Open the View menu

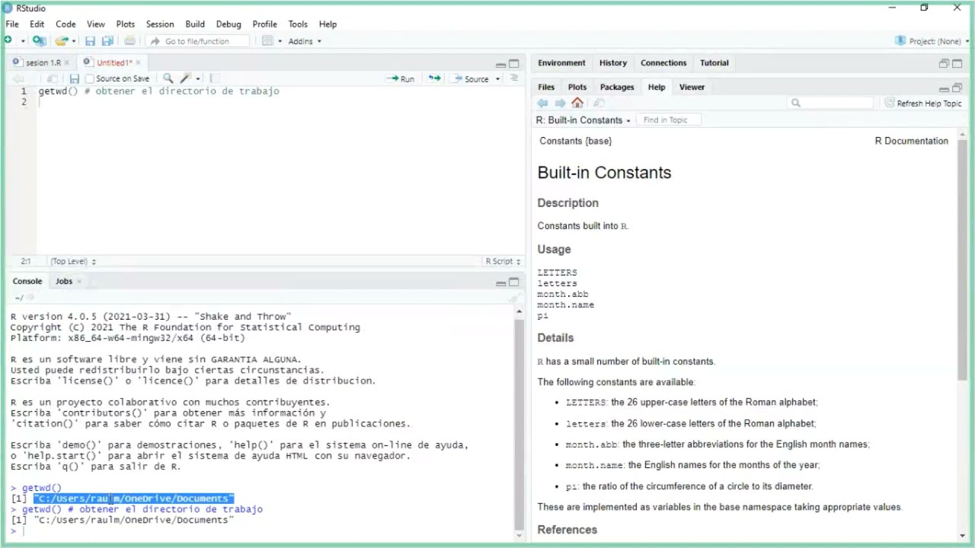point(96,24)
